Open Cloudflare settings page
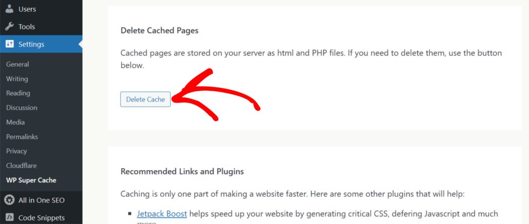The height and width of the screenshot is (224, 529). click(21, 166)
